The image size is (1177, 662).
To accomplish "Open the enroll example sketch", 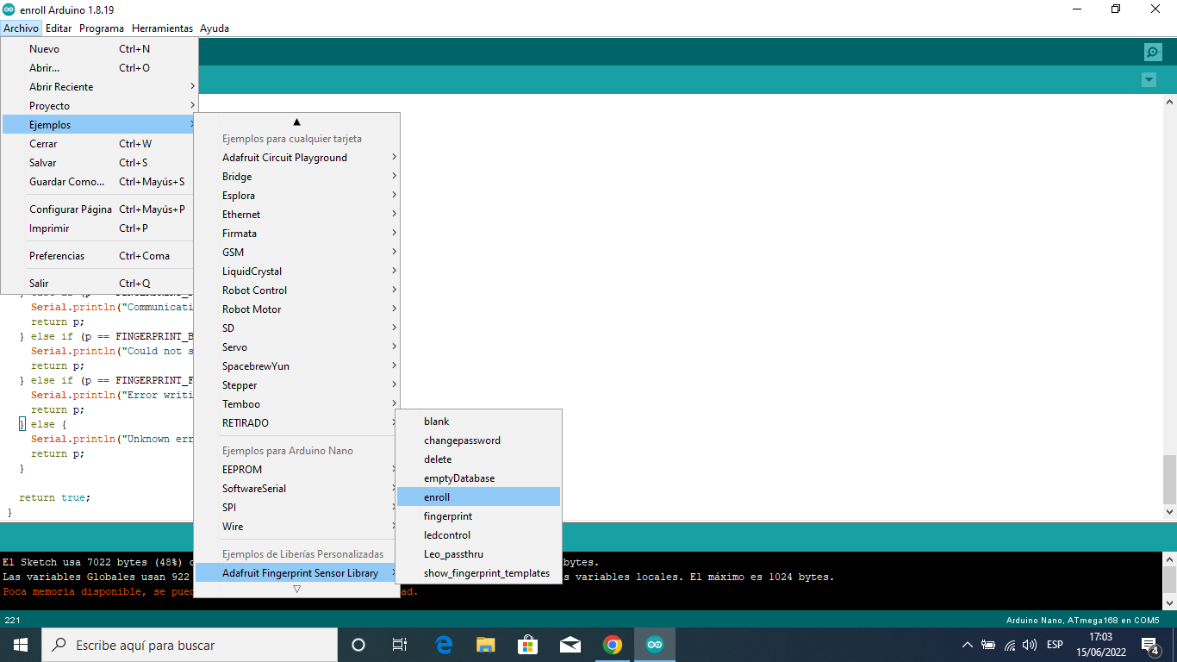I will pos(479,497).
